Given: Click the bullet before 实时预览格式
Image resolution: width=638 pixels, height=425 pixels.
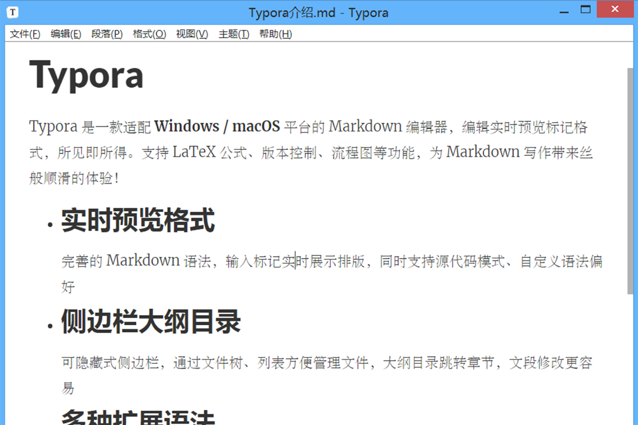Looking at the screenshot, I should click(x=50, y=224).
